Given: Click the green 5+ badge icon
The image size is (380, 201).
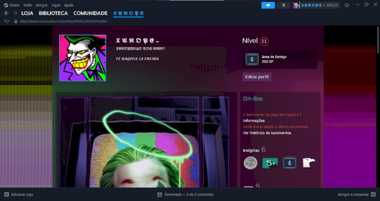Looking at the screenshot, I should tap(270, 163).
